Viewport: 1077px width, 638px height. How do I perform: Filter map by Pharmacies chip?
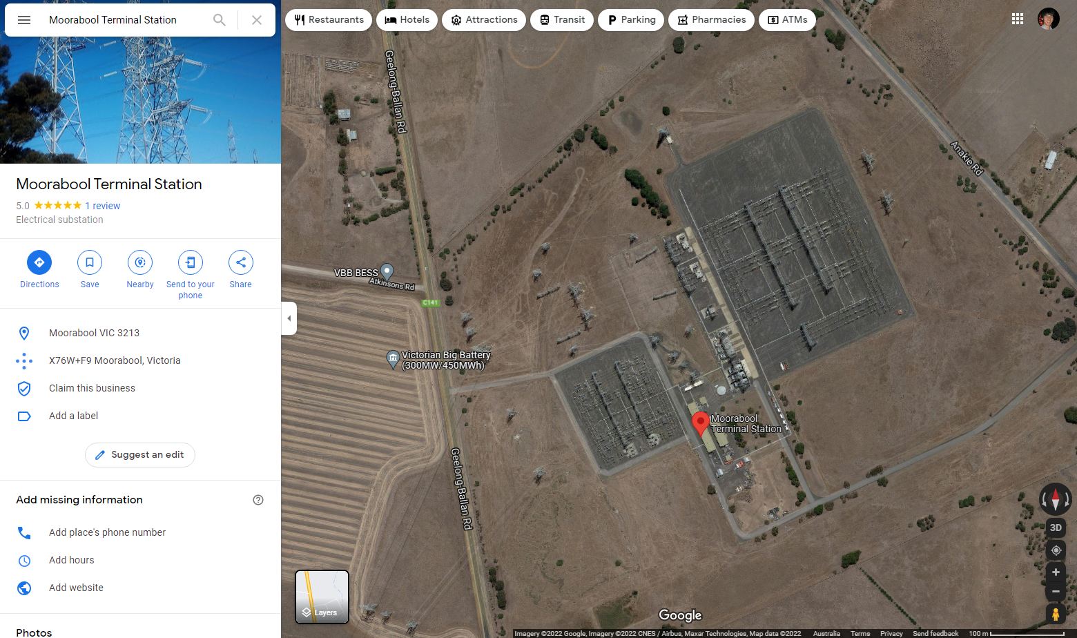coord(711,20)
